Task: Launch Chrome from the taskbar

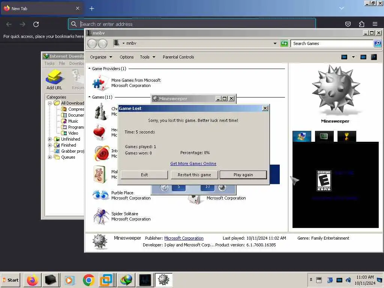Action: coord(88,280)
